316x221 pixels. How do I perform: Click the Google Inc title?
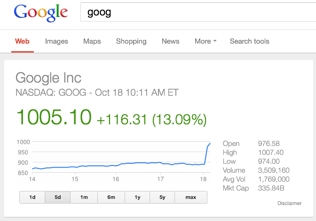click(48, 77)
